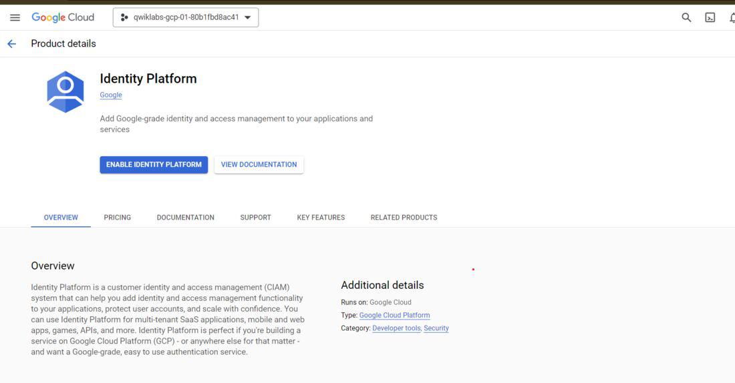
Task: Open the hamburger navigation menu
Action: tap(15, 18)
